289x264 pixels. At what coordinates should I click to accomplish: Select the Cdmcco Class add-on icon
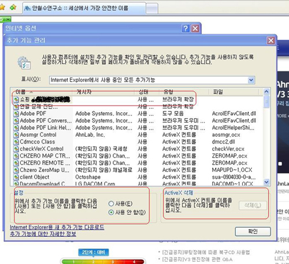tap(16, 142)
